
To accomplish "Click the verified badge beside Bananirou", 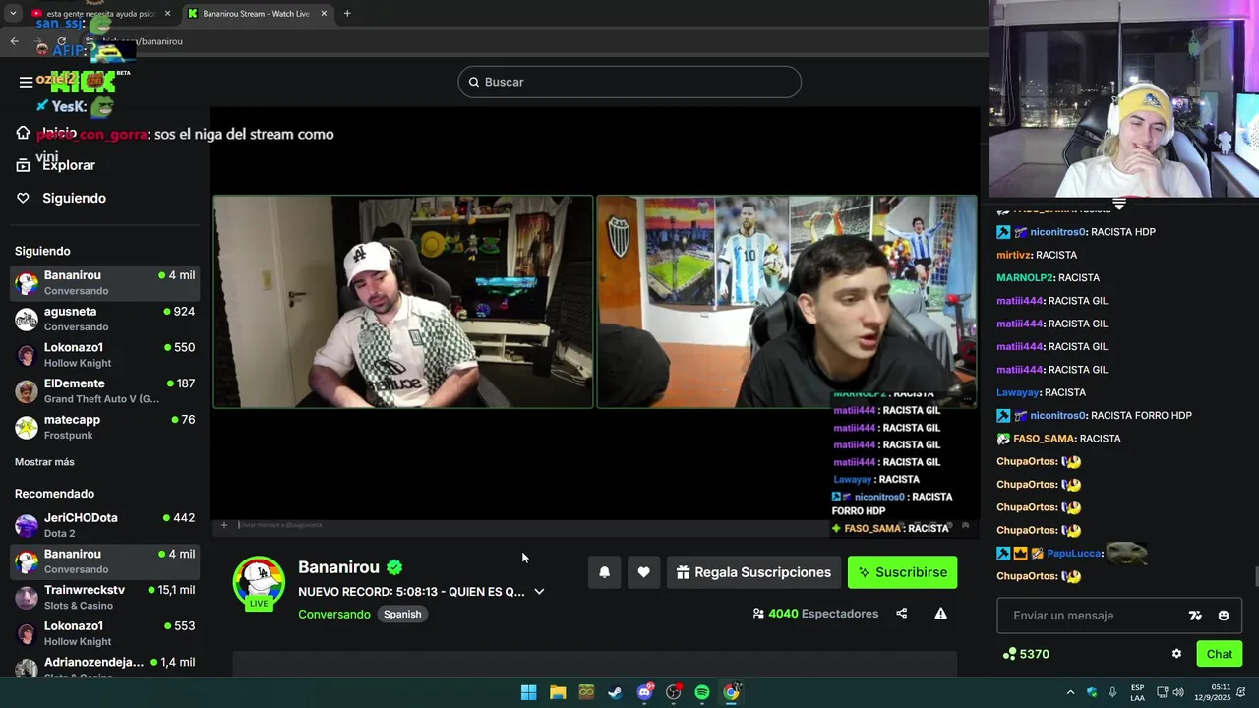I will 394,567.
